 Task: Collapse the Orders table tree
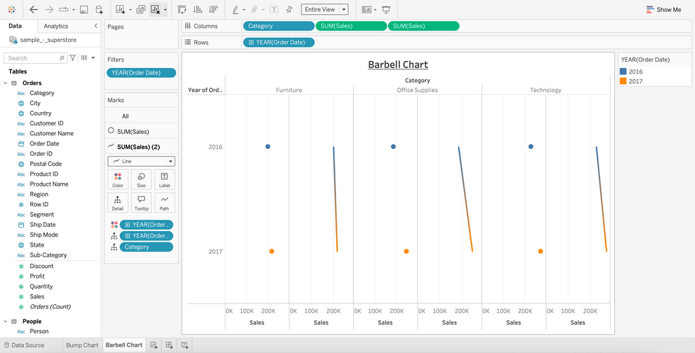tap(6, 83)
